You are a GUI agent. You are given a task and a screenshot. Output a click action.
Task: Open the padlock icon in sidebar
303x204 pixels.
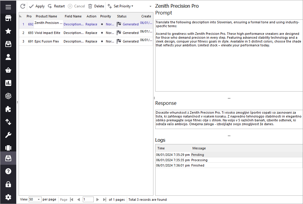(8, 184)
